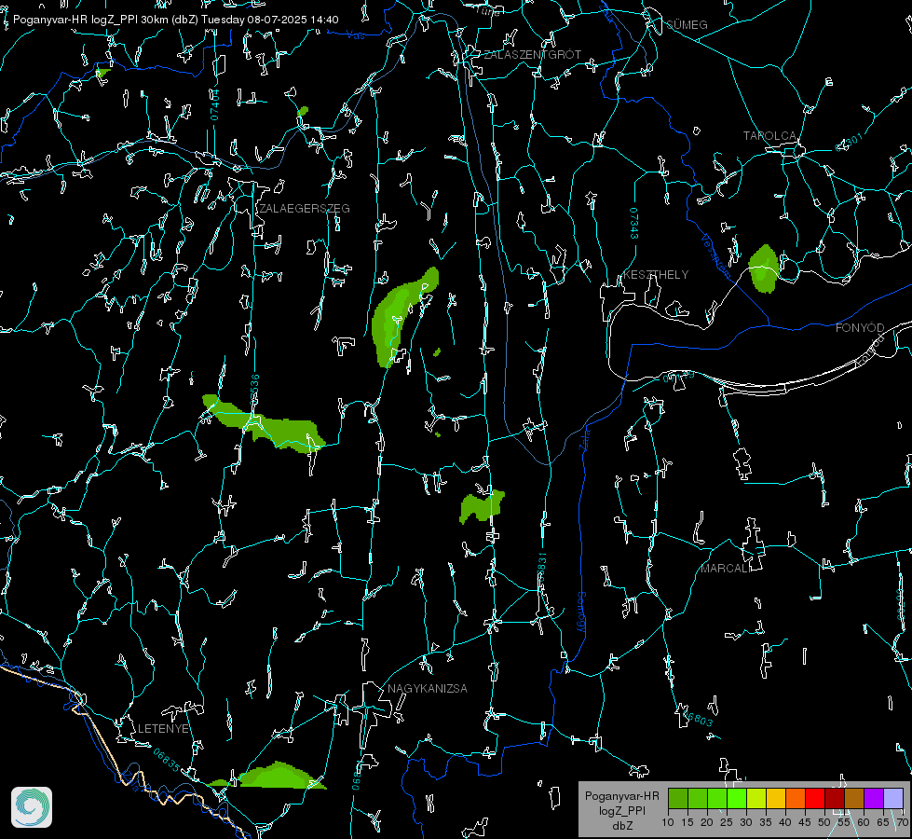Click the legend unit label dbZ

[621, 826]
